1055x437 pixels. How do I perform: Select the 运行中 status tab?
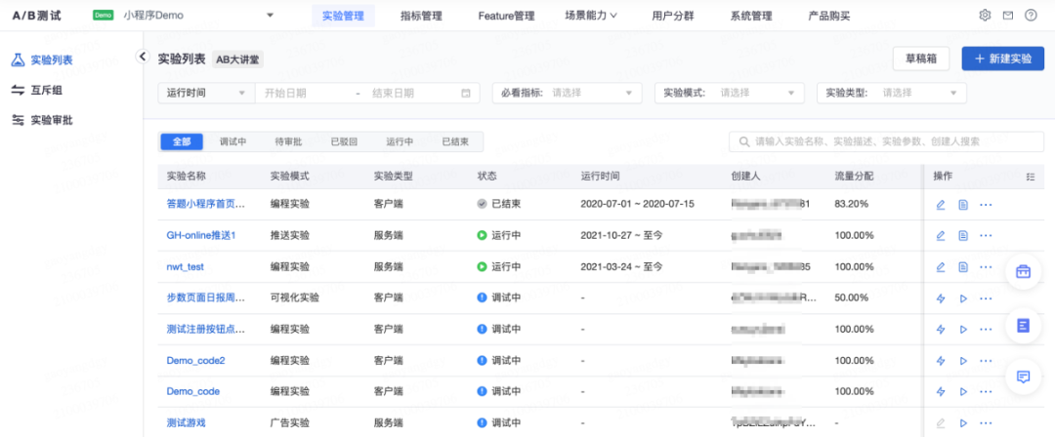400,141
